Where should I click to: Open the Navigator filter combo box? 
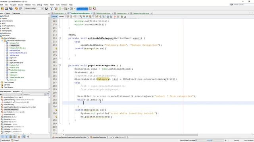click(35, 94)
